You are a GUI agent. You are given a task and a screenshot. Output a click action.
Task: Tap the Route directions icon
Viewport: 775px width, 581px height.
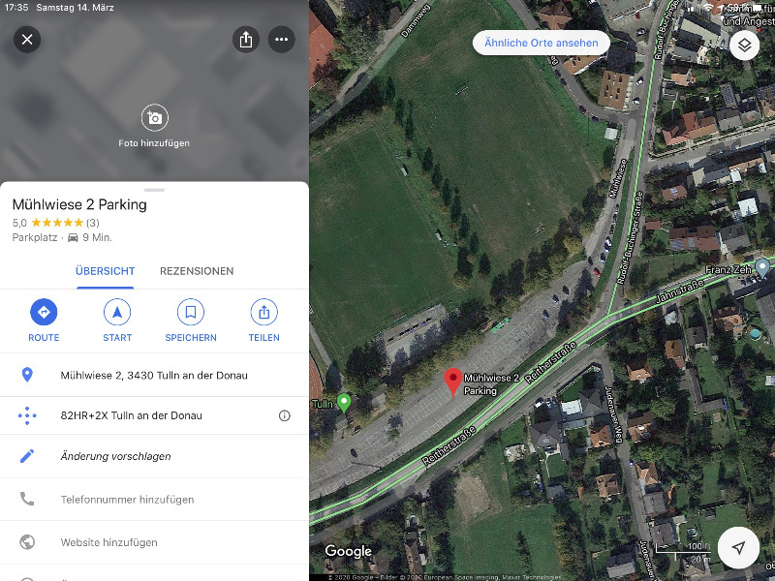44,312
